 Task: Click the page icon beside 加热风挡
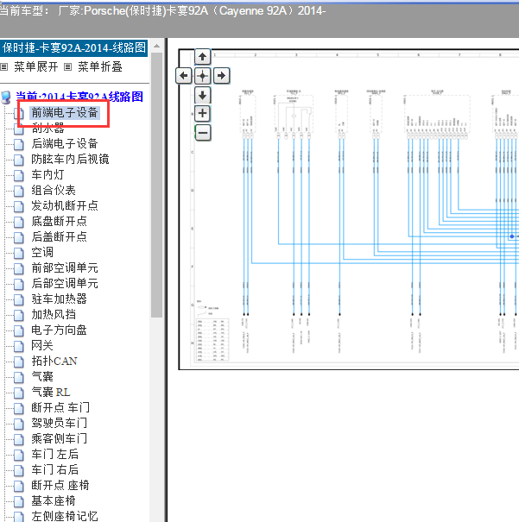click(x=19, y=315)
